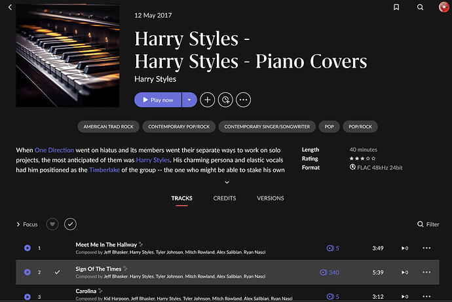Go back using the top-left arrow
The height and width of the screenshot is (302, 452).
point(10,7)
